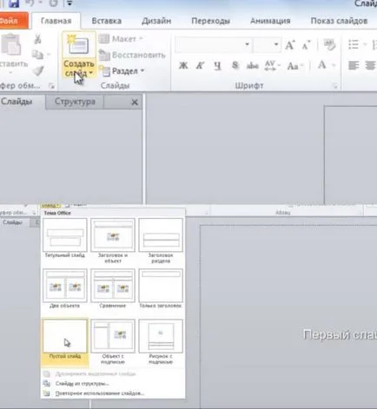Open the font size combo box arrow
Image resolution: width=377 pixels, height=409 pixels.
(276, 45)
